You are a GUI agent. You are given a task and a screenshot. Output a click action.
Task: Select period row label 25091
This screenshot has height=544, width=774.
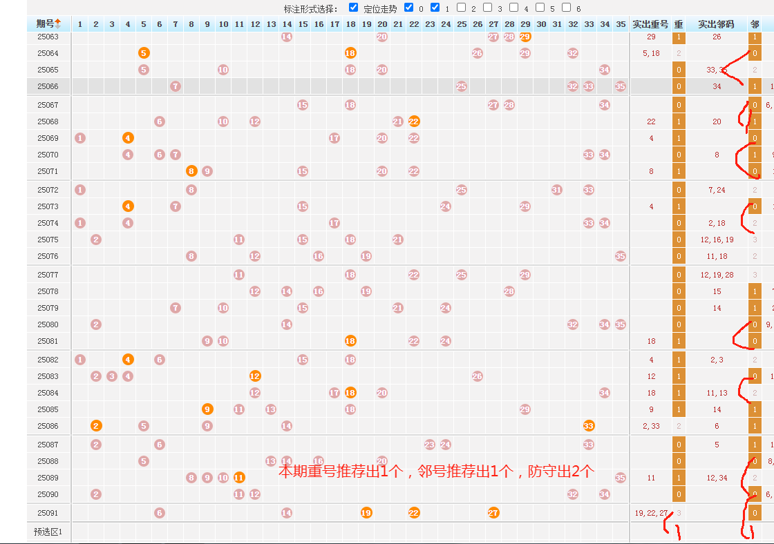48,513
